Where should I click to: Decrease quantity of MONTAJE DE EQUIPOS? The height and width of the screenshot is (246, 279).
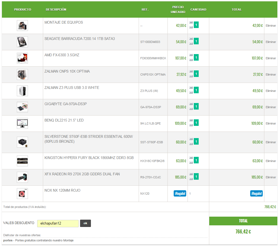(191, 27)
